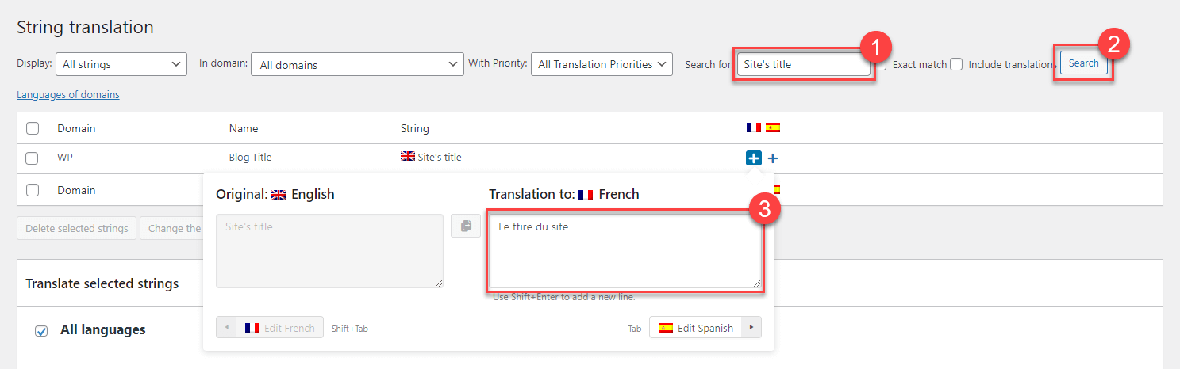Click the Search button
The height and width of the screenshot is (369, 1180).
pyautogui.click(x=1083, y=63)
